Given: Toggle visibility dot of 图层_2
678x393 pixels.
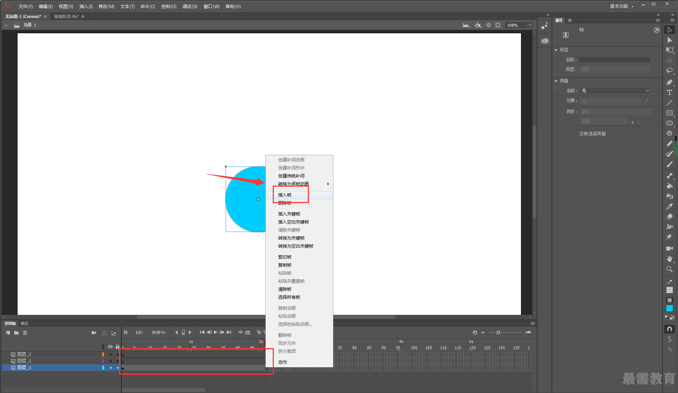Looking at the screenshot, I should tap(111, 361).
